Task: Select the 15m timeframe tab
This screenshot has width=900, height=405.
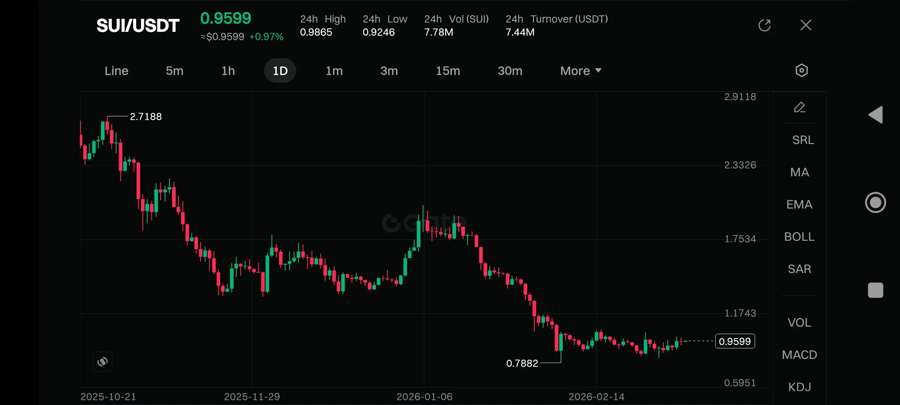Action: [x=448, y=71]
